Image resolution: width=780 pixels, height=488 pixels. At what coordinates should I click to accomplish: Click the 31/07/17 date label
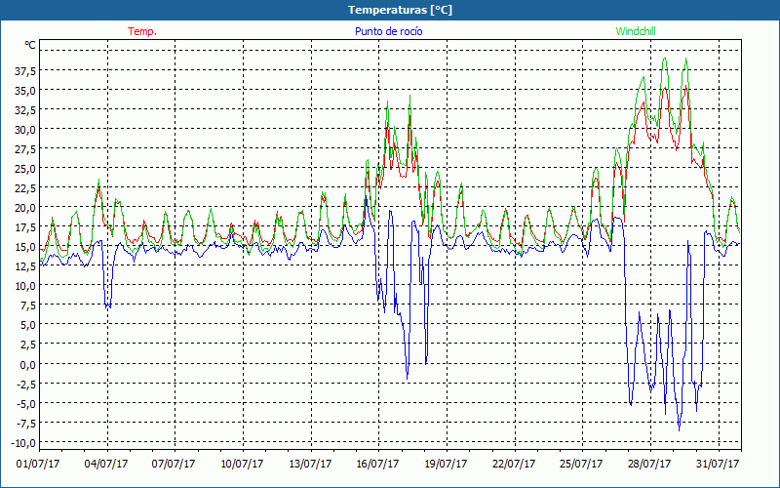718,464
